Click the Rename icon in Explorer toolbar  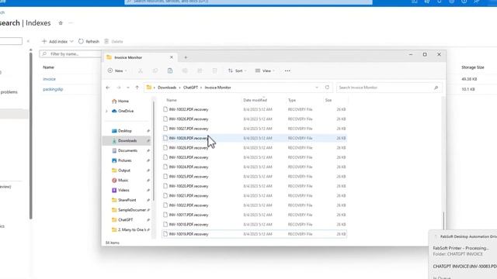[185, 71]
